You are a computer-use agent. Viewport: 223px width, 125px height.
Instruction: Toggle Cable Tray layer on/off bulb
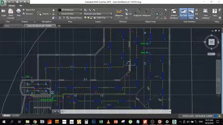85,18
